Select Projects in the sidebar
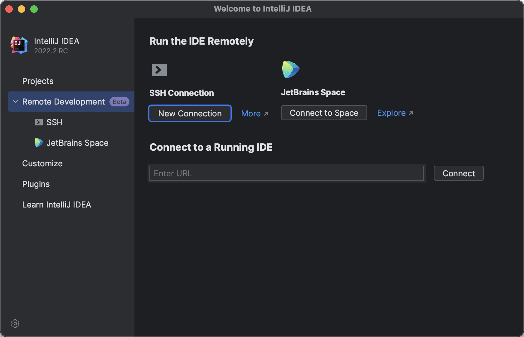The image size is (524, 337). coord(38,81)
